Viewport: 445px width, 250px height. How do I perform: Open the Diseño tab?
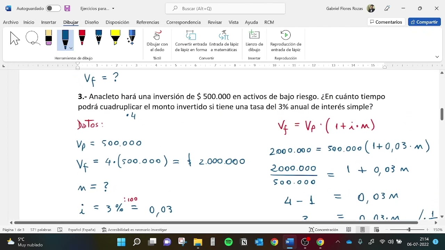click(92, 22)
